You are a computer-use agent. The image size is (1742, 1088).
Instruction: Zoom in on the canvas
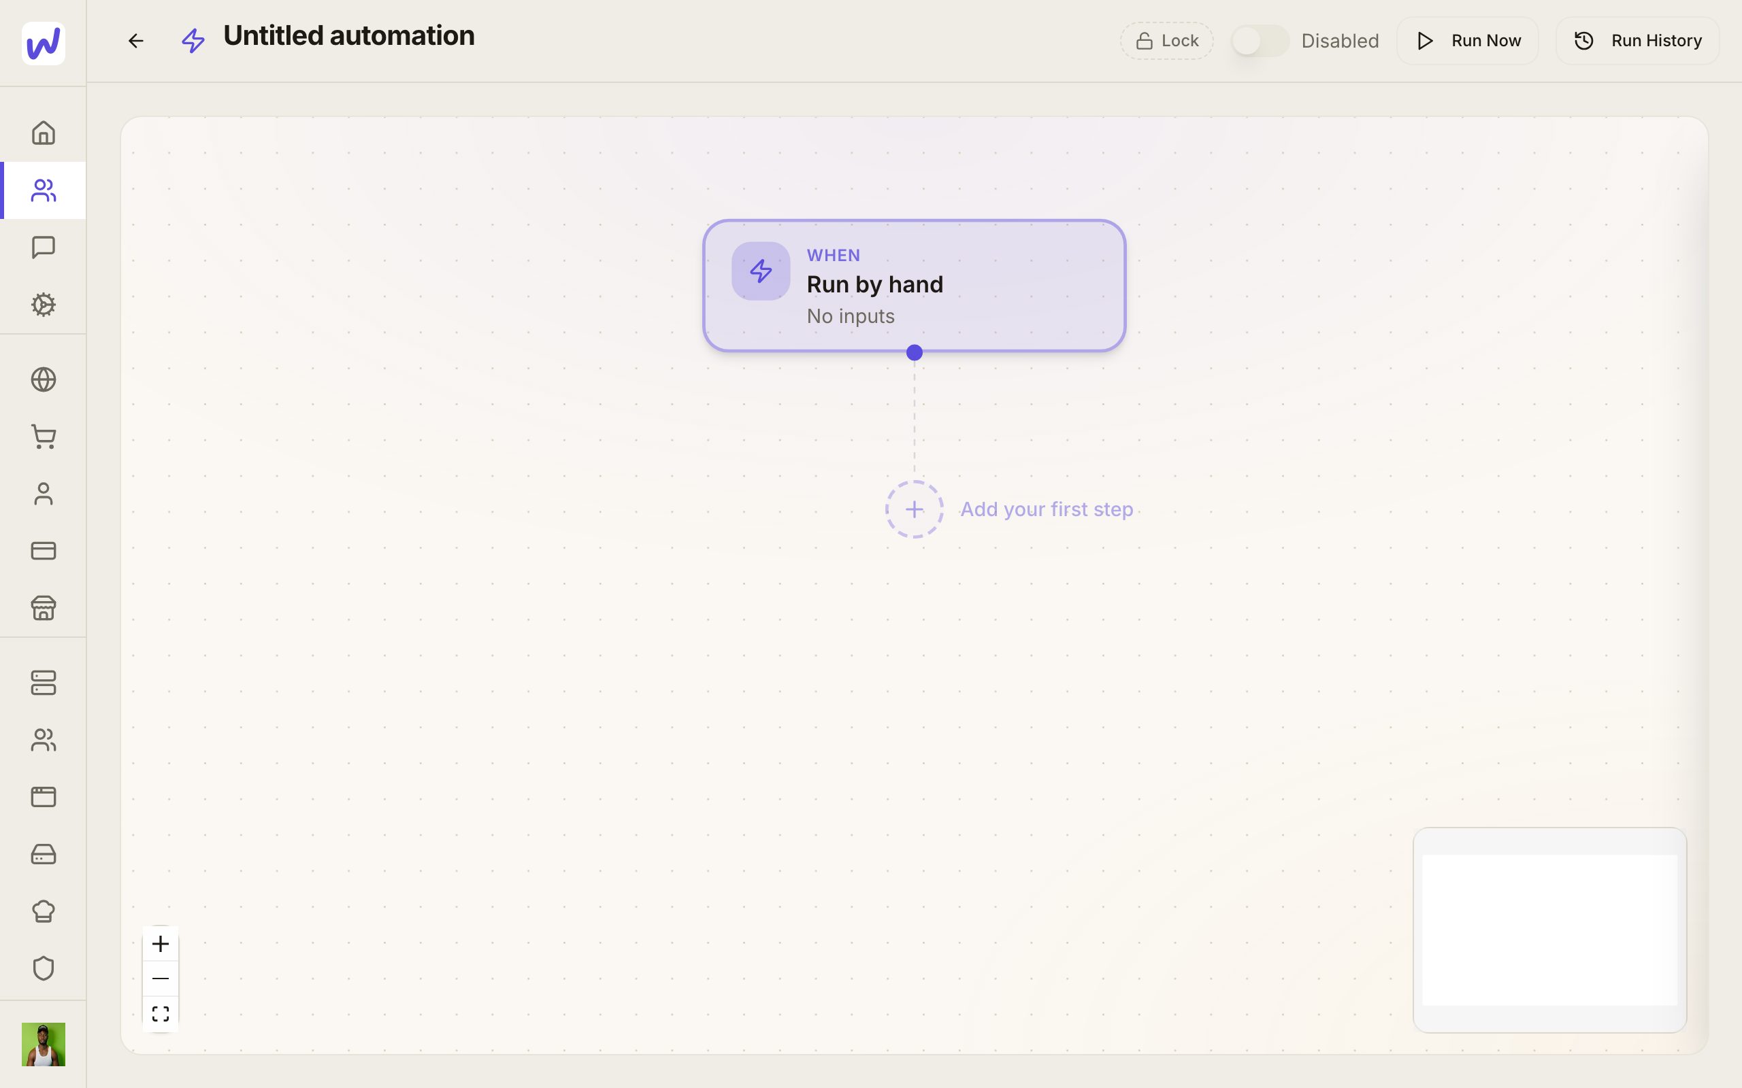[161, 943]
